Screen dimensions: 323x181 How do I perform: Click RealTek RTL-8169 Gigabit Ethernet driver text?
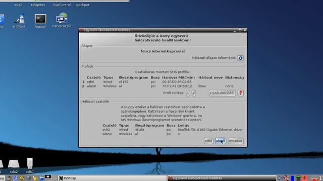coord(210,130)
